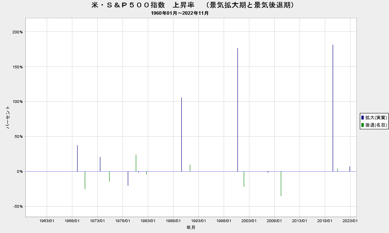The height and width of the screenshot is (233, 389).
Task: Click the 0% y-axis label
Action: [x=19, y=171]
